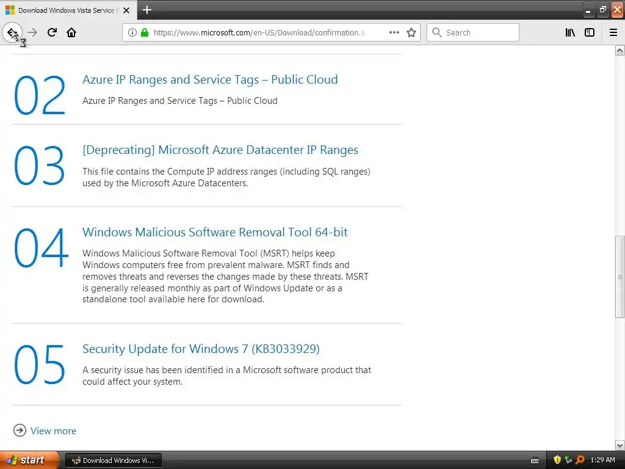Toggle the sidebar view

point(590,32)
